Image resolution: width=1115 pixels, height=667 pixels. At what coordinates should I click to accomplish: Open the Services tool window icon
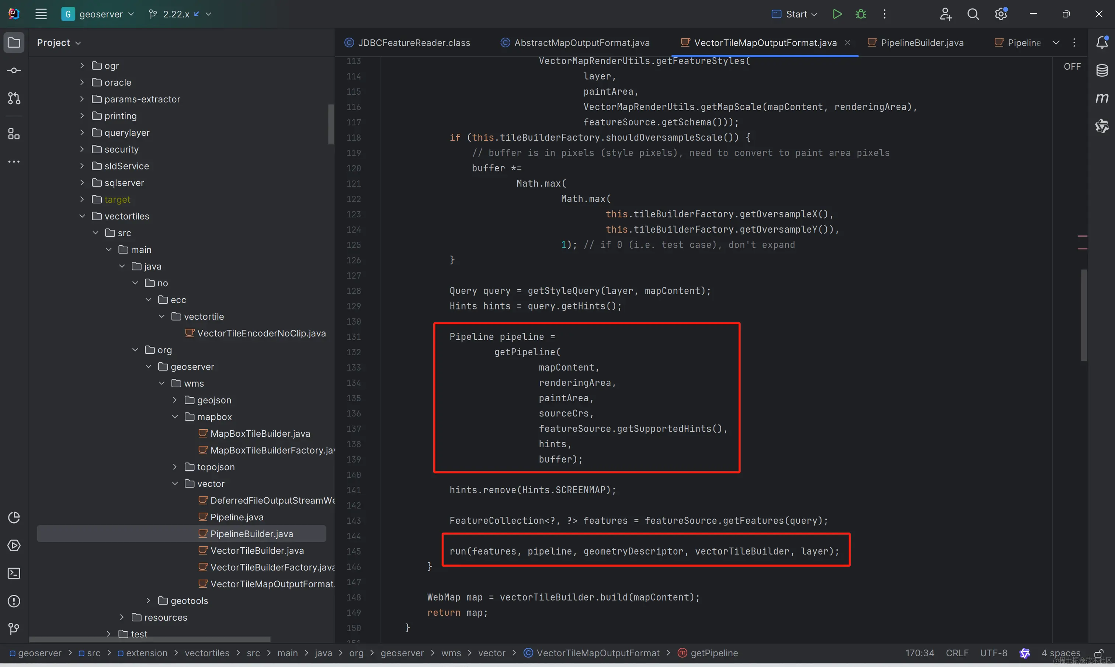(14, 545)
